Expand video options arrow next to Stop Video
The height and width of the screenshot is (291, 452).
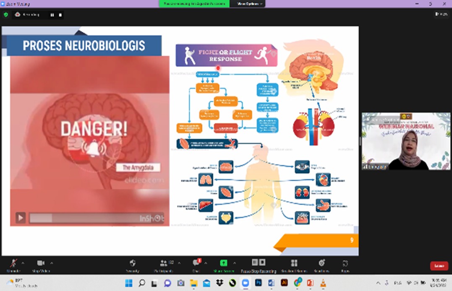click(52, 263)
